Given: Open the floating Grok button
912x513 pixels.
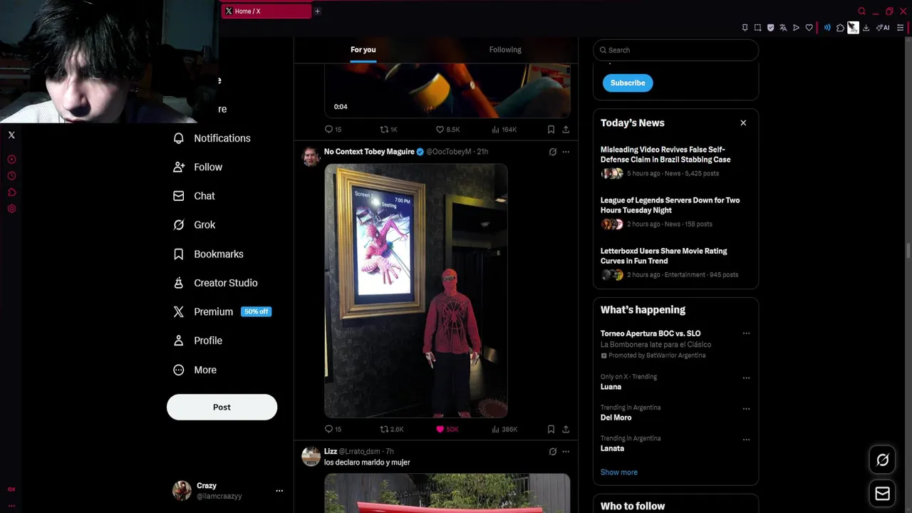Looking at the screenshot, I should (882, 460).
